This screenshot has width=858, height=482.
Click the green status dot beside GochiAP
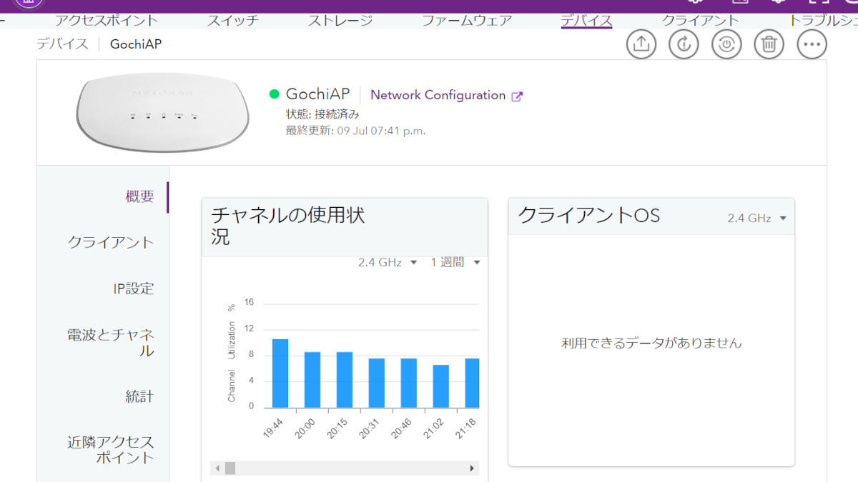click(274, 94)
